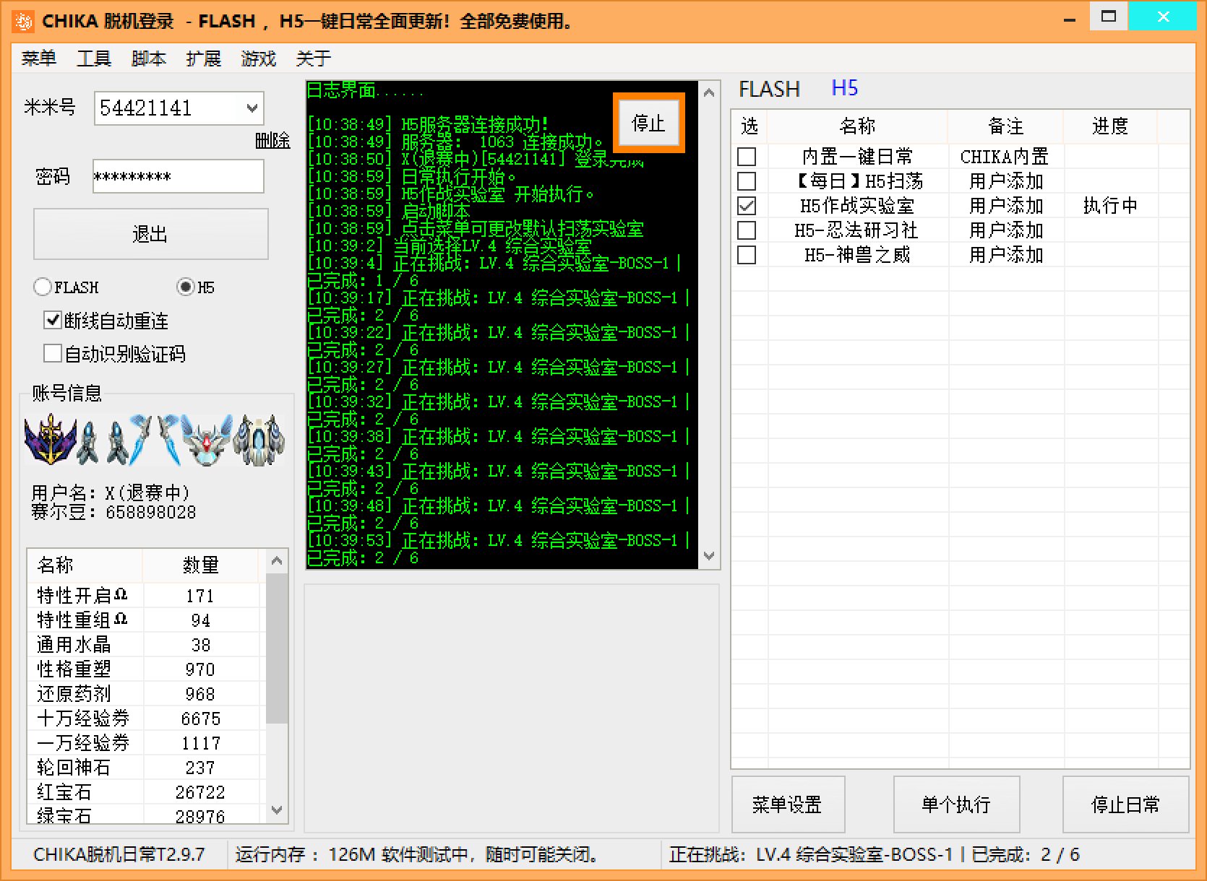The image size is (1207, 881).
Task: Select the 内置一键日常 row name
Action: tap(858, 157)
